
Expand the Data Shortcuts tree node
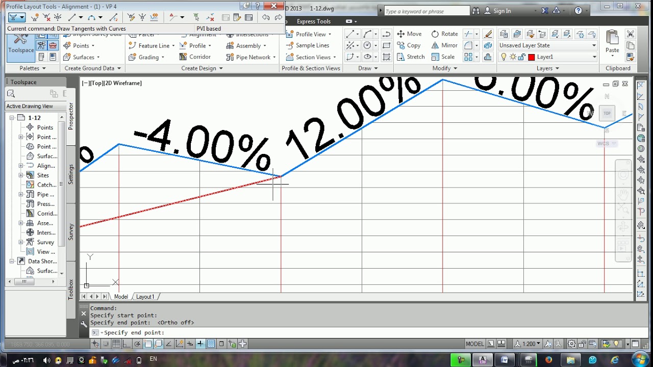[x=12, y=261]
